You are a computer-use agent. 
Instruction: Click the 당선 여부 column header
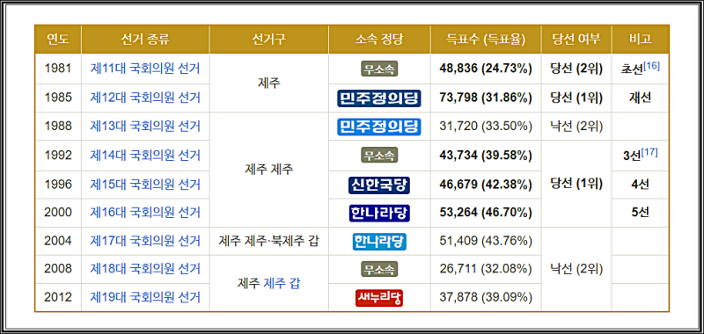point(576,40)
